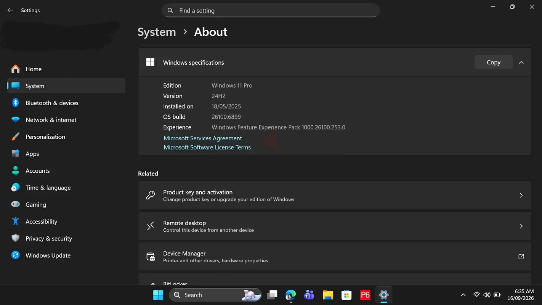Open the Windows Start menu
Image resolution: width=542 pixels, height=305 pixels.
[x=158, y=295]
